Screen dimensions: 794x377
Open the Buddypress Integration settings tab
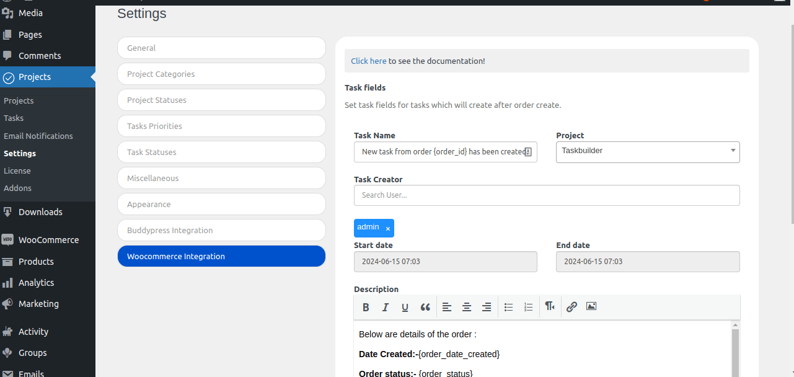pos(221,230)
